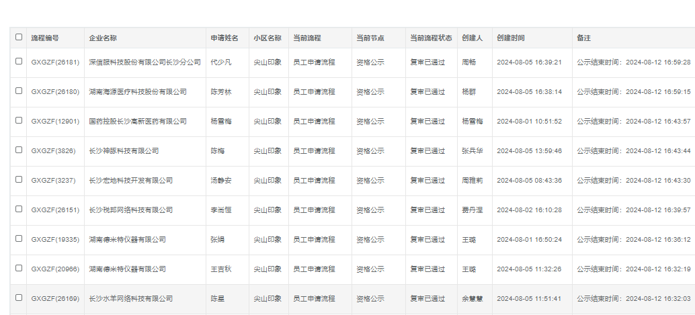Image resolution: width=695 pixels, height=315 pixels.
Task: Click the 申请姓名 column header
Action: pyautogui.click(x=224, y=38)
